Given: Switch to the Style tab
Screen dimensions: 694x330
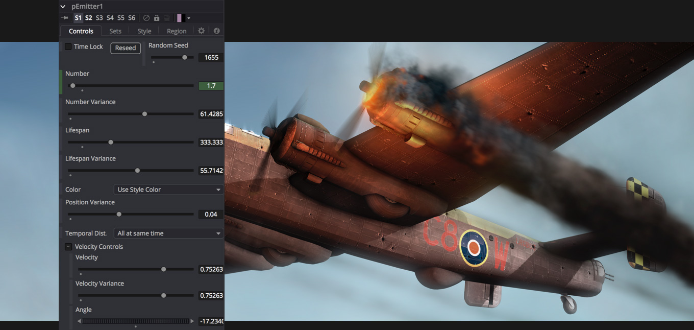Looking at the screenshot, I should click(144, 31).
